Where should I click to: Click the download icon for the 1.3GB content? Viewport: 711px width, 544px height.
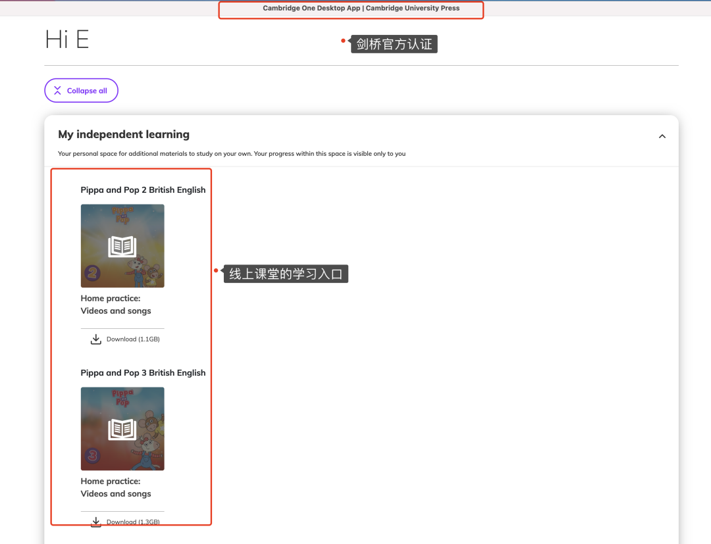coord(95,522)
